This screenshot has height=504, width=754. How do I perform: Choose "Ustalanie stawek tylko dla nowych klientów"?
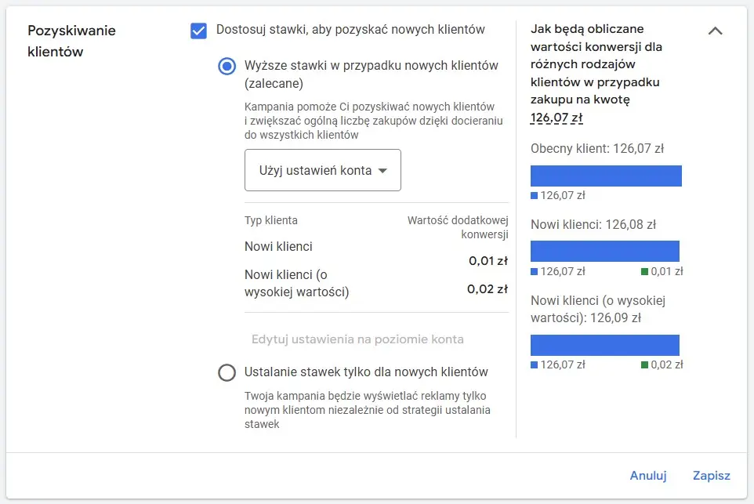227,373
